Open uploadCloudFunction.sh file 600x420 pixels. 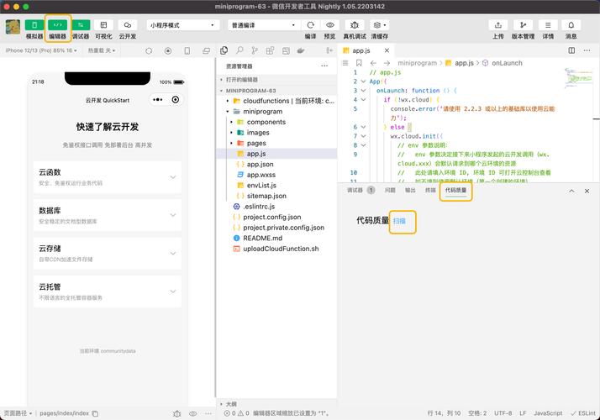tap(276, 249)
